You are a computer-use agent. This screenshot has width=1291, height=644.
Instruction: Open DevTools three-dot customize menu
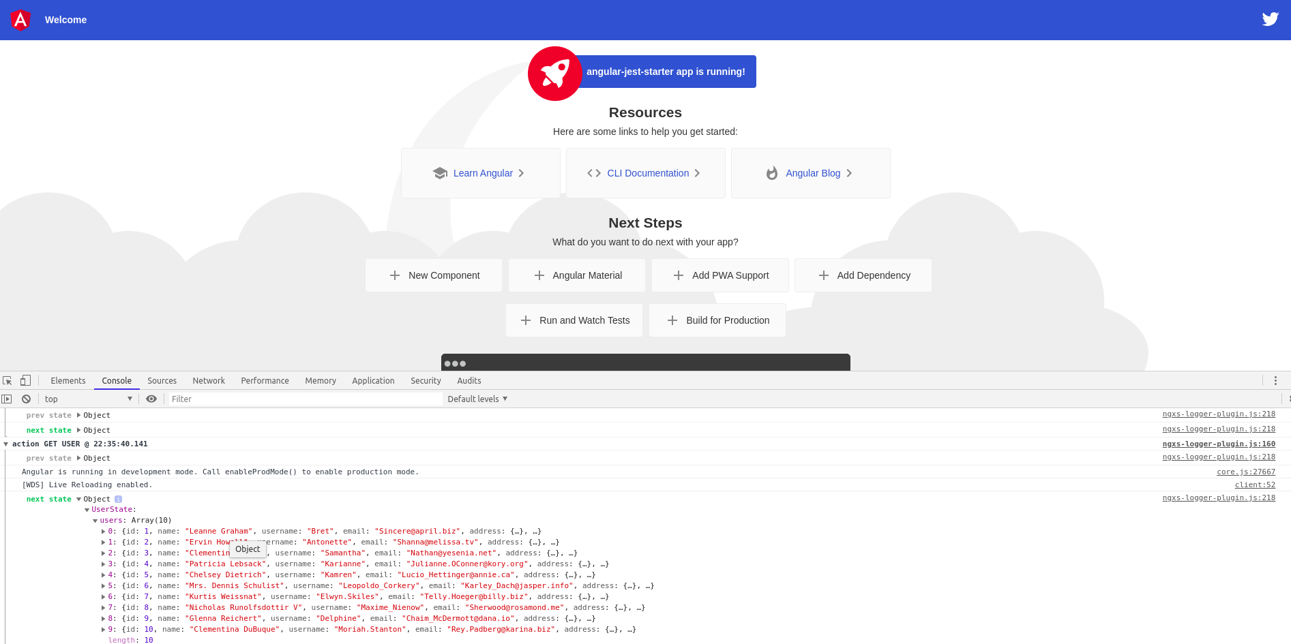pos(1275,381)
